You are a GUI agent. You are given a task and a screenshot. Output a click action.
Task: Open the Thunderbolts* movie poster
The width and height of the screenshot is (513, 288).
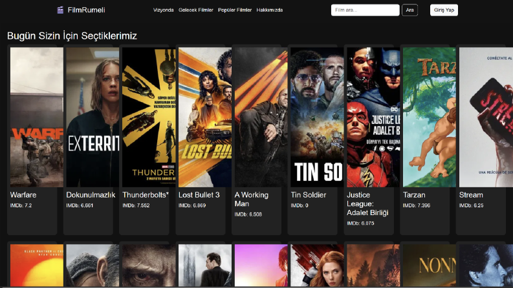pyautogui.click(x=149, y=118)
